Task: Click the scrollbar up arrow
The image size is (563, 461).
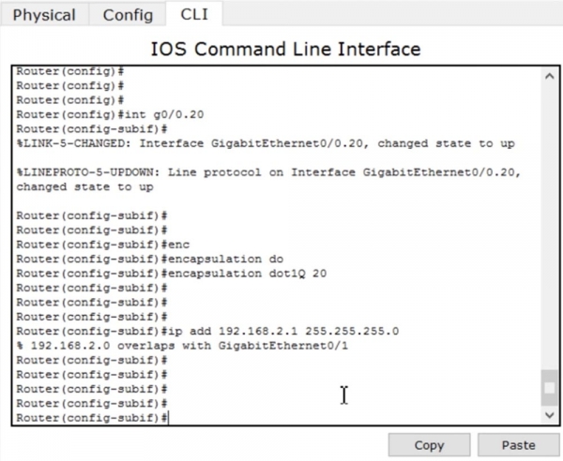Action: coord(549,79)
